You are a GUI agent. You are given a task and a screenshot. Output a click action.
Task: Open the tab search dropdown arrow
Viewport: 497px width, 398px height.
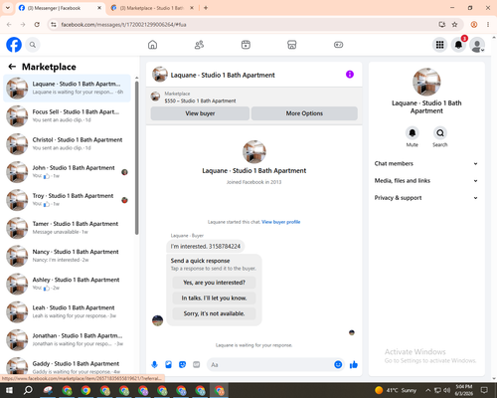(8, 8)
